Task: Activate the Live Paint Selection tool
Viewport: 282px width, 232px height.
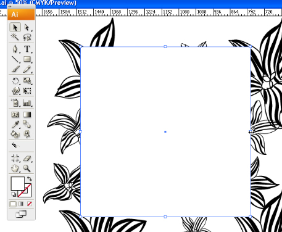Action: point(27,135)
